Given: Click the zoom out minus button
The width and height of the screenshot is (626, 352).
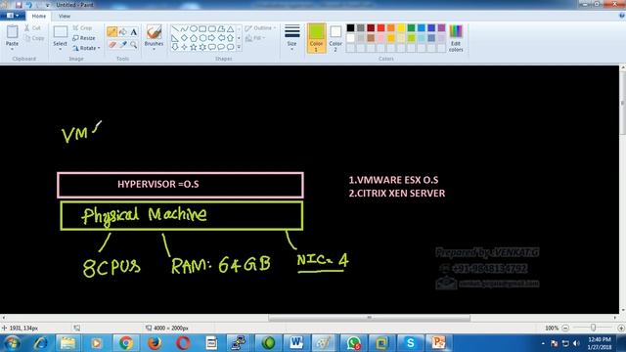Looking at the screenshot, I should tap(565, 329).
